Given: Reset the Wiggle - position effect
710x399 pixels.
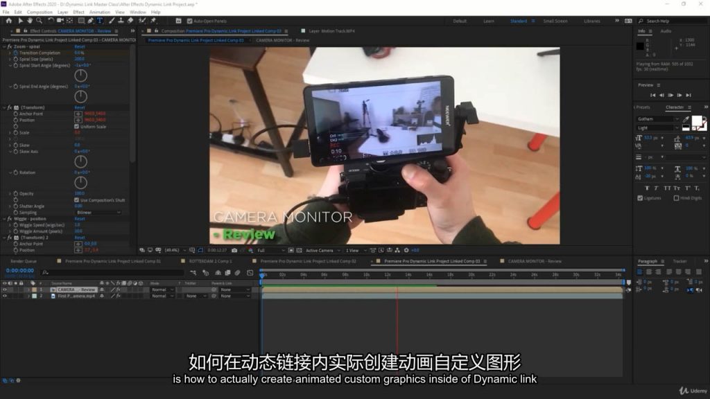Looking at the screenshot, I should click(x=80, y=219).
